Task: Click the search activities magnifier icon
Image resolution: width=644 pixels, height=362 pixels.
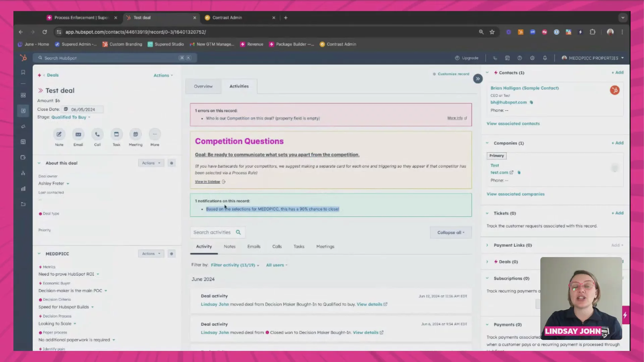Action: pos(238,232)
